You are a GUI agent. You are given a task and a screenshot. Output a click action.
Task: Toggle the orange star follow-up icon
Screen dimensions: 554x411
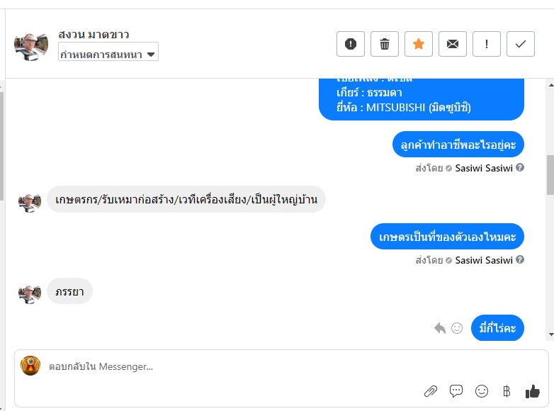pos(419,44)
